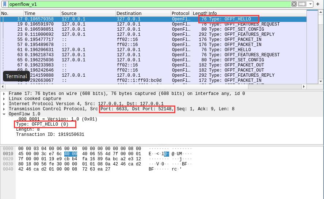
Task: Select packet 21 OFPT_SET_CONFIG row
Action: (x=153, y=29)
